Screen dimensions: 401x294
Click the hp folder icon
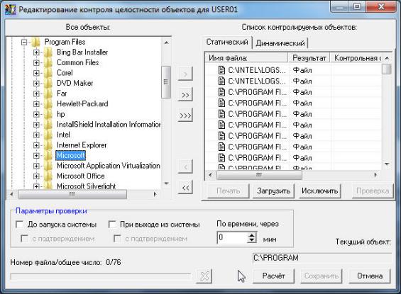click(48, 114)
